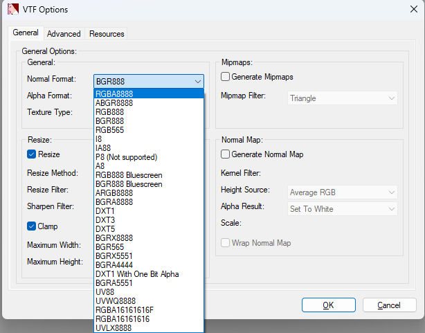Switch to the Advanced tab
This screenshot has width=425, height=333.
64,34
